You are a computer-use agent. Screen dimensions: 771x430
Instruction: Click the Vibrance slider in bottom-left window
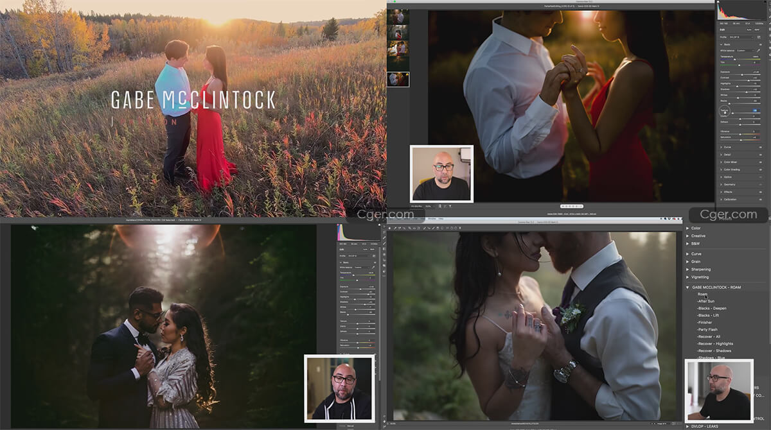click(x=357, y=343)
